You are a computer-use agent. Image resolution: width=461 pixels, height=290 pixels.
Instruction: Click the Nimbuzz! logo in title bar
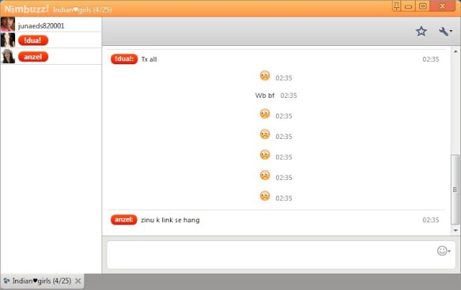(x=27, y=9)
